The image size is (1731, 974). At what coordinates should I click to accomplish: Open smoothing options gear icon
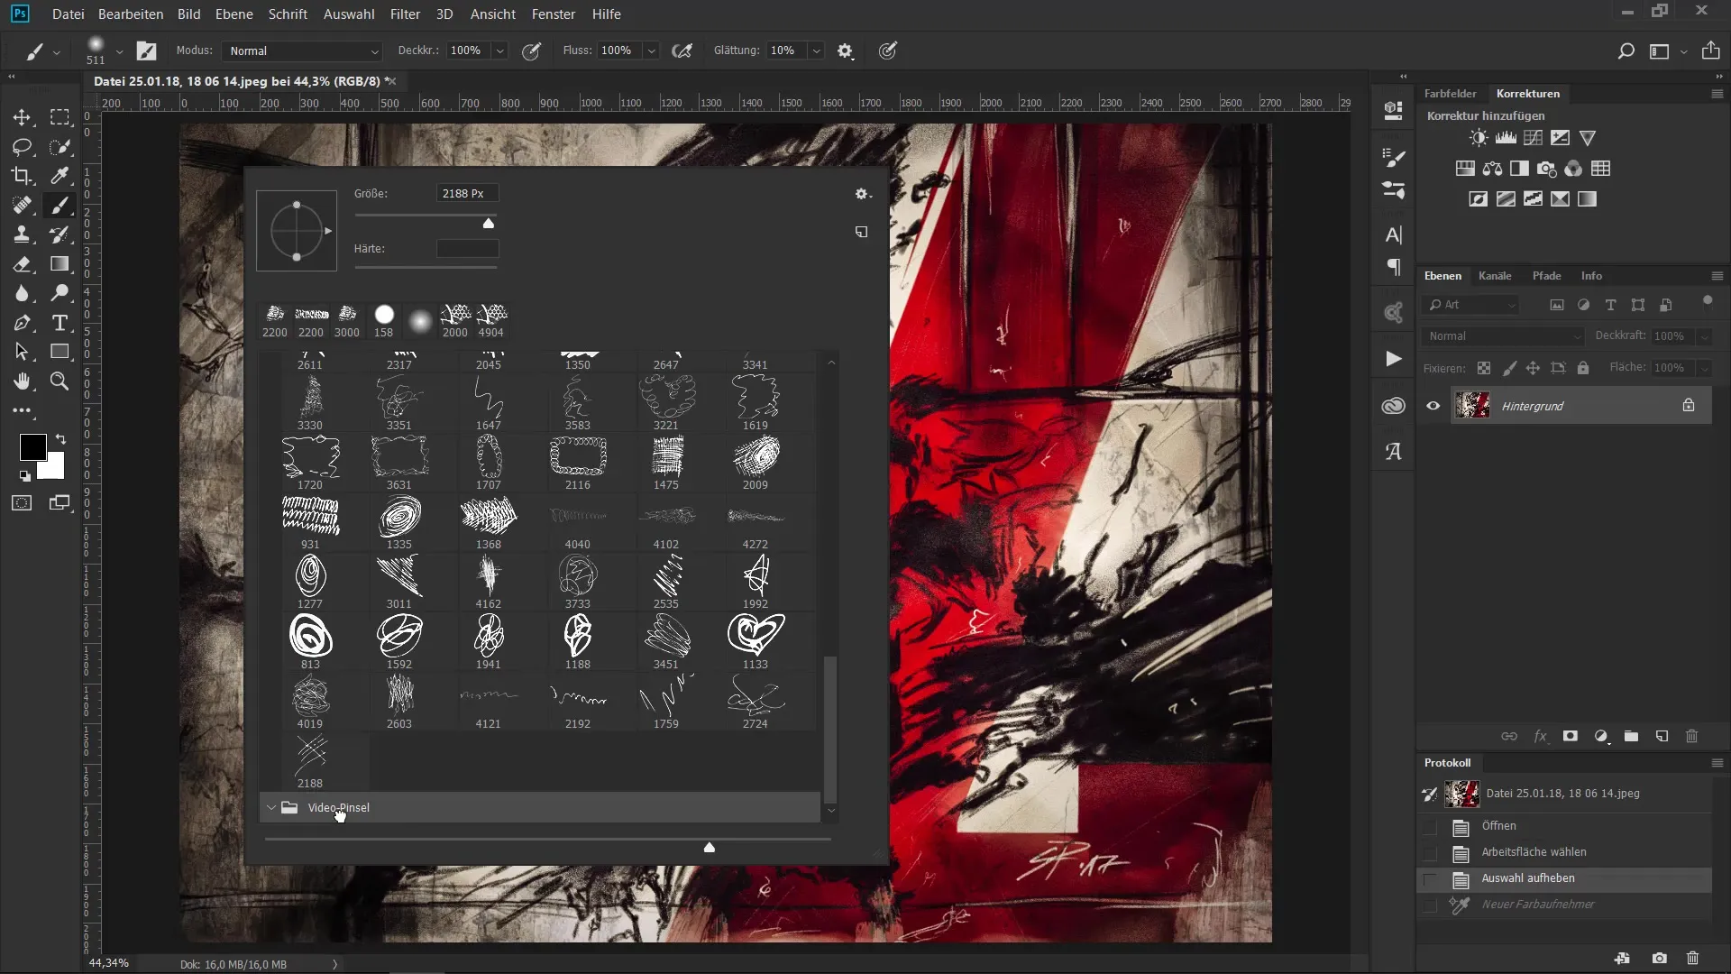point(845,51)
